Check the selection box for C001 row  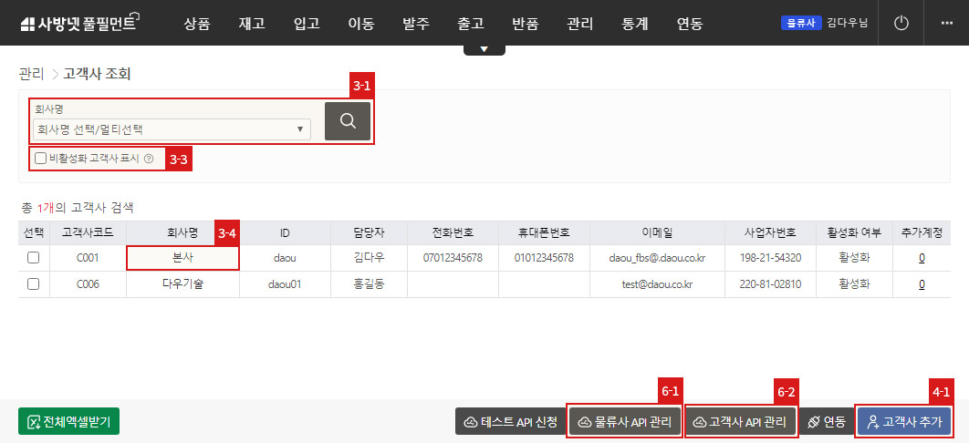point(34,258)
